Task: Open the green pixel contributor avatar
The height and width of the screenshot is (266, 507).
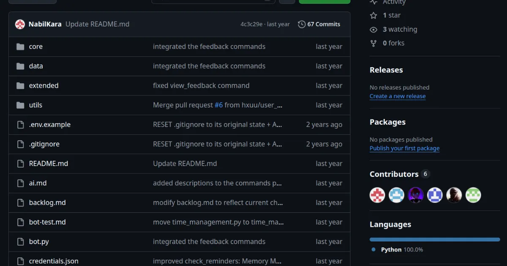Action: coord(473,195)
